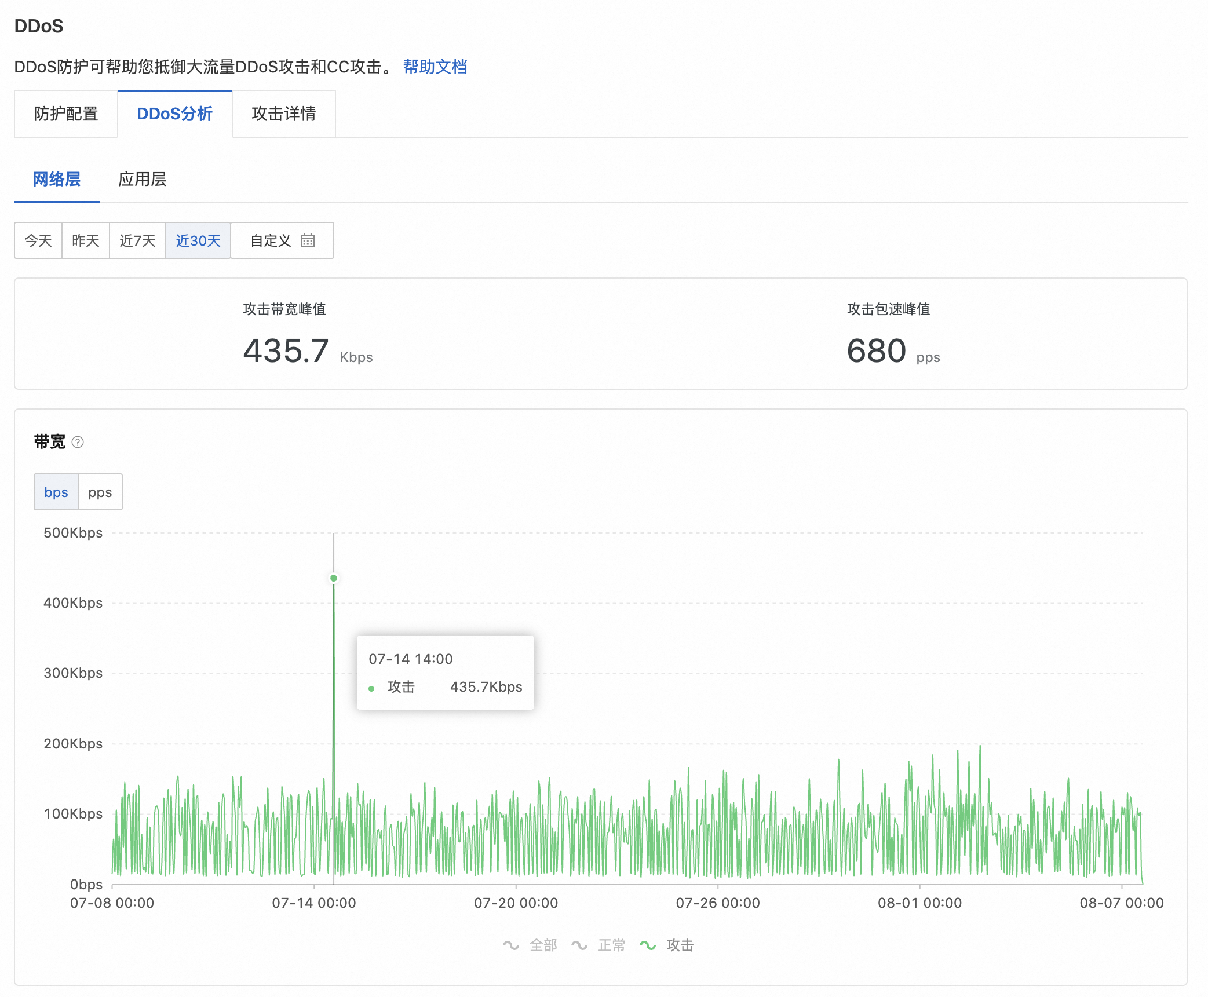Click the 500Kbps y-axis label
1208x997 pixels.
click(x=73, y=532)
